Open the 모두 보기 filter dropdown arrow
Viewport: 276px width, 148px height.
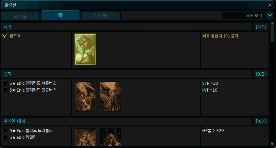coord(270,16)
